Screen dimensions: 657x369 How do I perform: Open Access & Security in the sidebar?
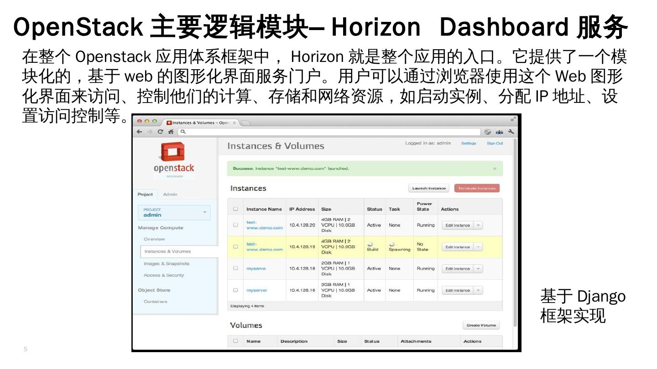click(x=164, y=275)
